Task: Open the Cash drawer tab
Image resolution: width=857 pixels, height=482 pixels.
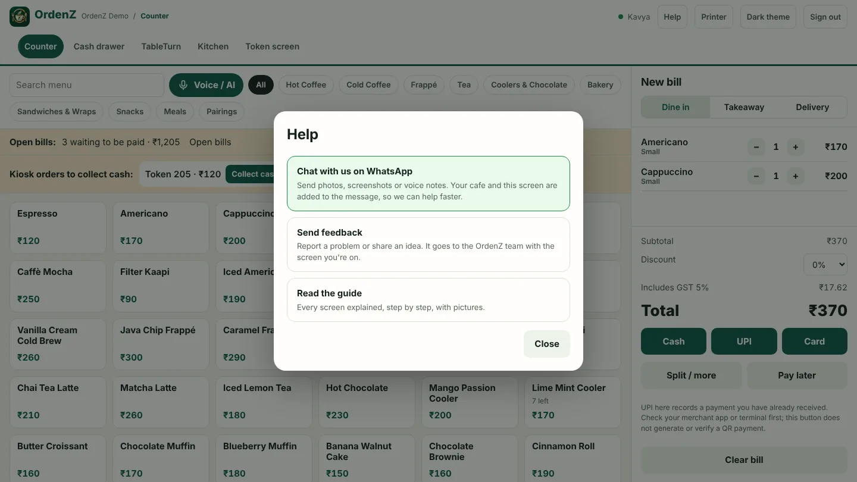Action: (x=99, y=46)
